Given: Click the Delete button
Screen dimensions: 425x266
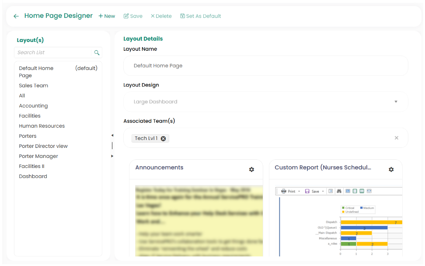Looking at the screenshot, I should (x=161, y=16).
